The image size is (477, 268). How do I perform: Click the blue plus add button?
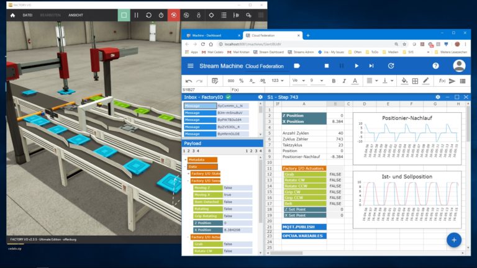454,240
